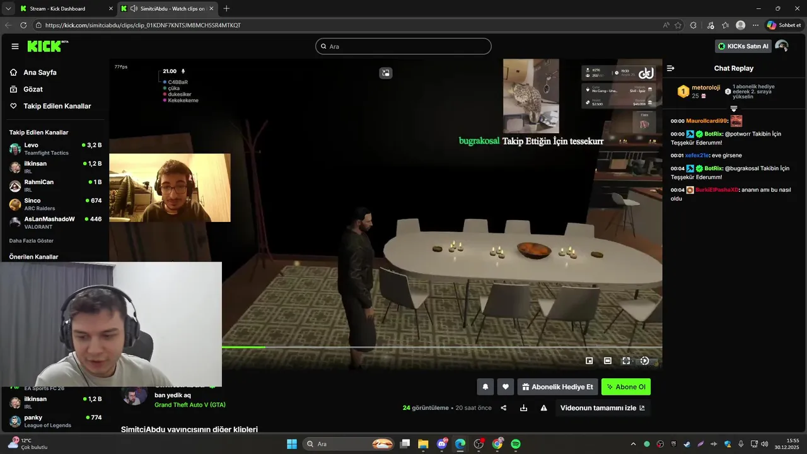The image size is (807, 454).
Task: Open the tab search dropdown
Action: [8, 8]
